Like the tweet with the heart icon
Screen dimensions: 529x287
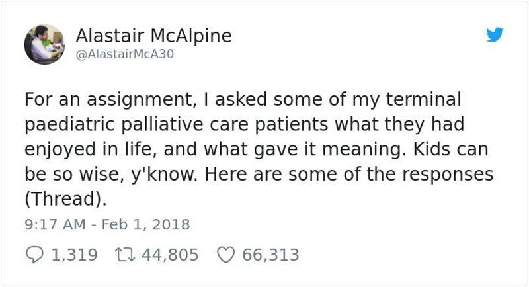[x=225, y=254]
